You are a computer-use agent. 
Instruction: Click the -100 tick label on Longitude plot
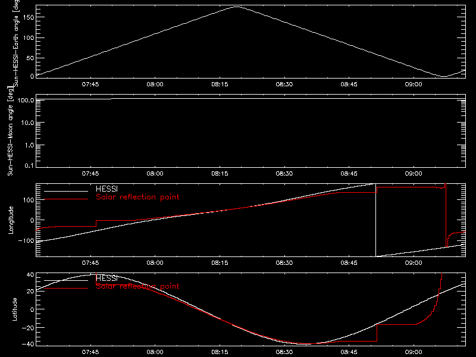click(26, 240)
